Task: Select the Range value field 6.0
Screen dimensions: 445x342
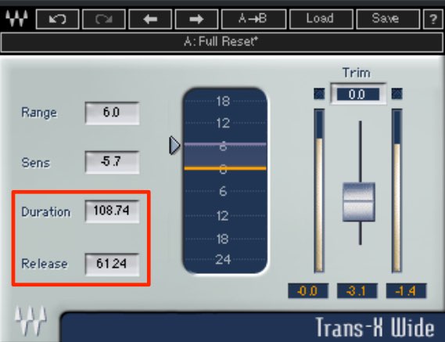Action: point(112,113)
